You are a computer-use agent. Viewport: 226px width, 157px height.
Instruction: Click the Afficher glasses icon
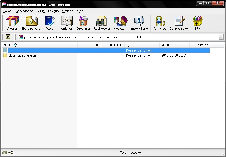click(x=66, y=23)
